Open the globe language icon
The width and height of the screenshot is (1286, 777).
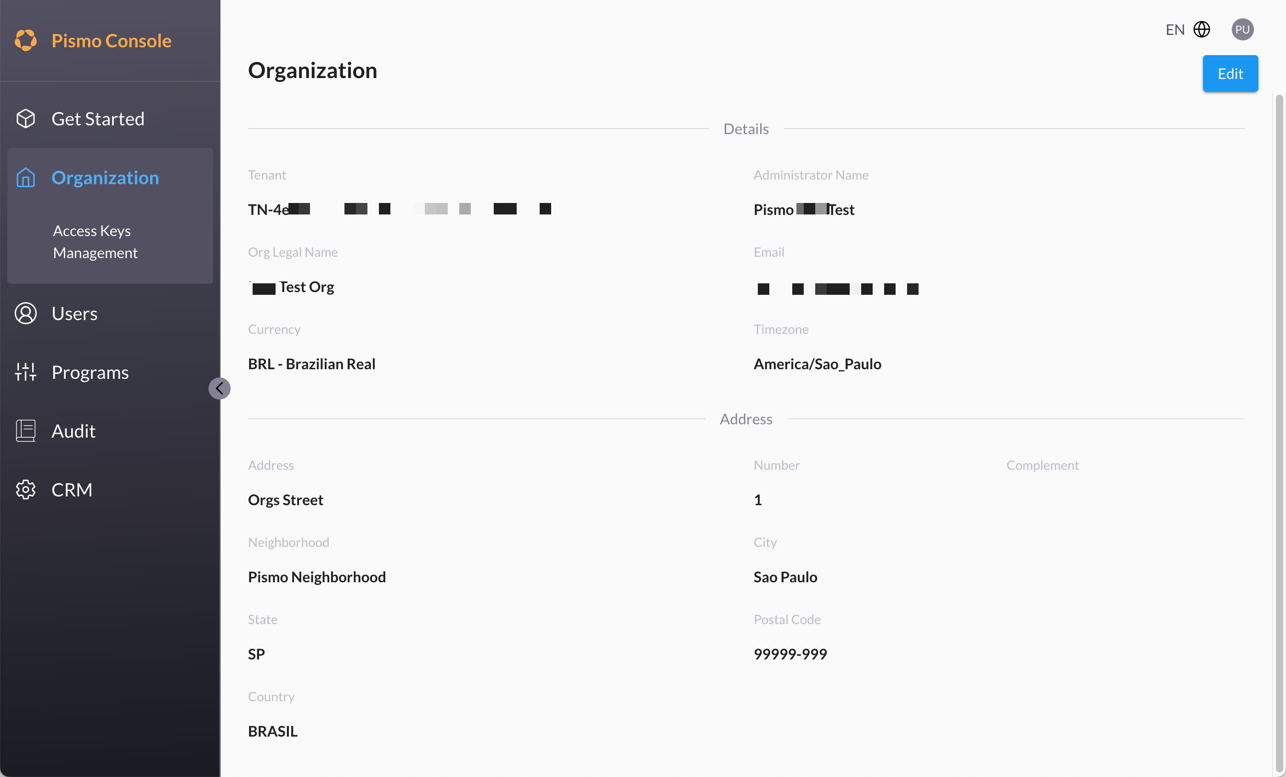[1202, 29]
